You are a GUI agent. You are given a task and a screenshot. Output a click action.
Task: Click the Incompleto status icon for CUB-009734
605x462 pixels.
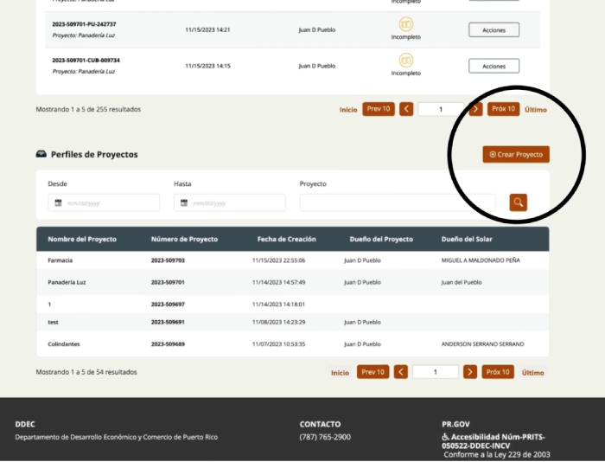406,61
